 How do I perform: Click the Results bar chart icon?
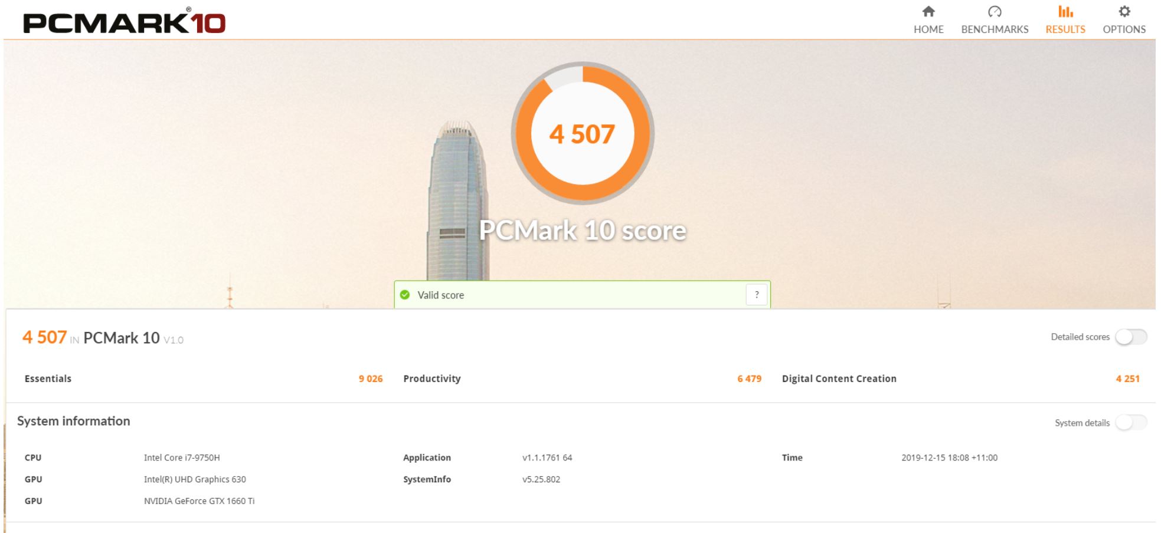1065,12
